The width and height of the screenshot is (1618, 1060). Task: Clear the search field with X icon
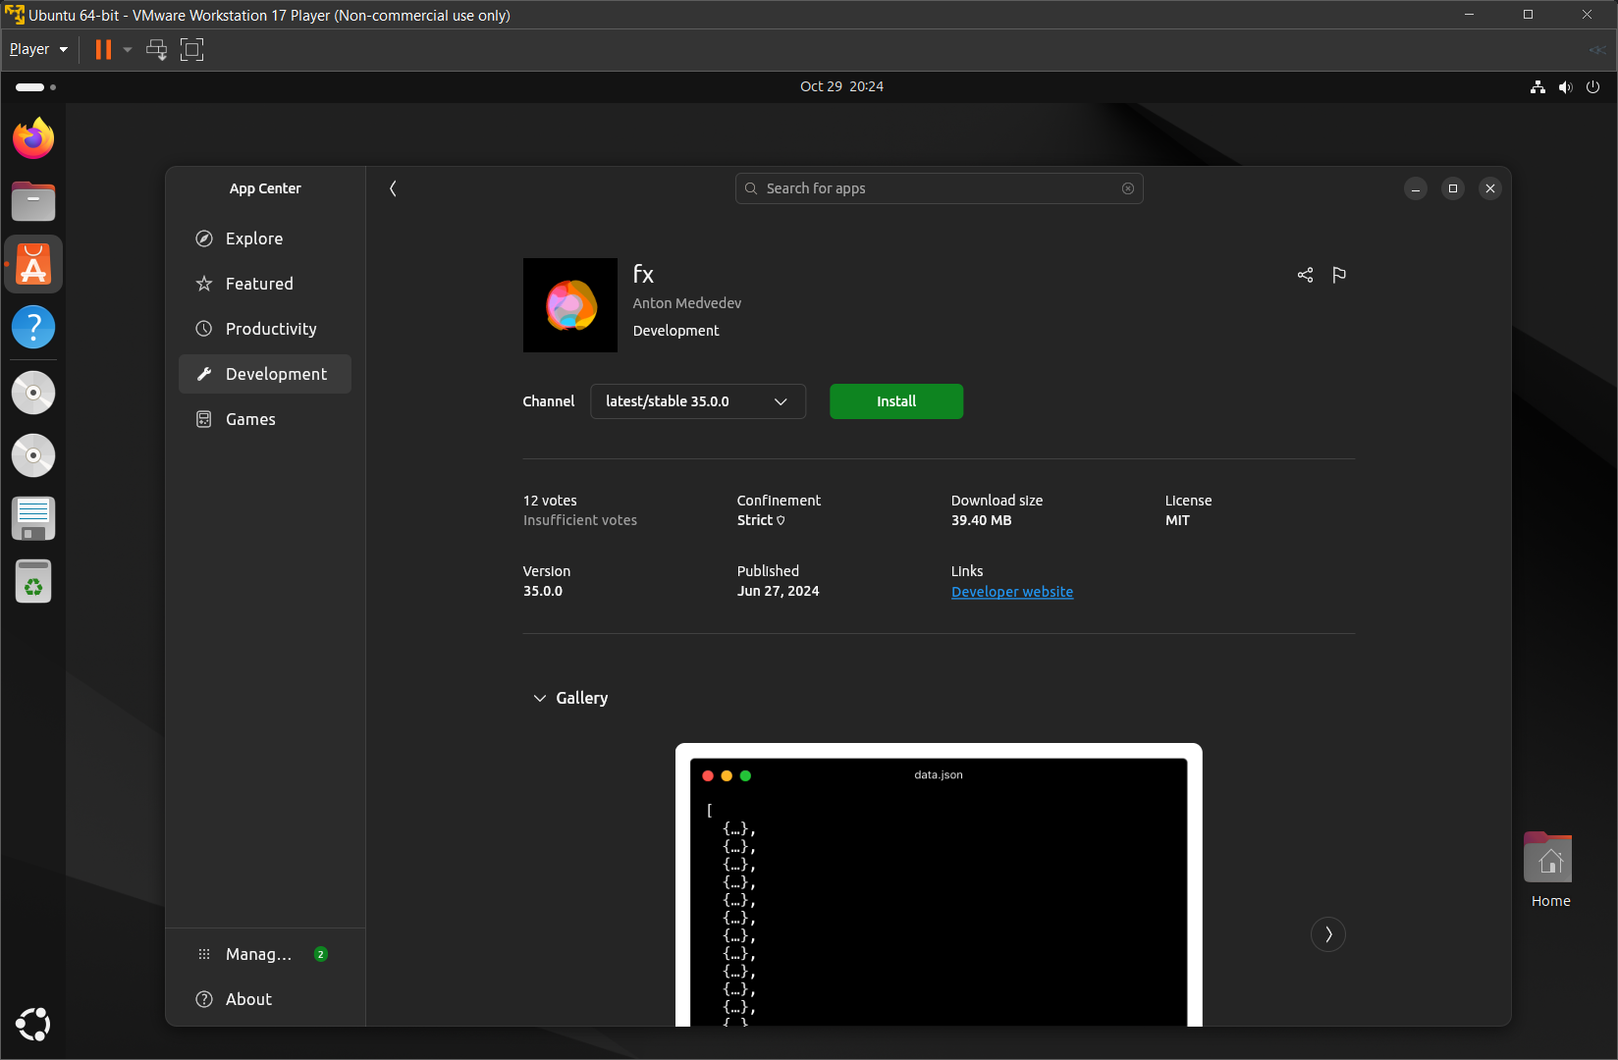coord(1128,188)
